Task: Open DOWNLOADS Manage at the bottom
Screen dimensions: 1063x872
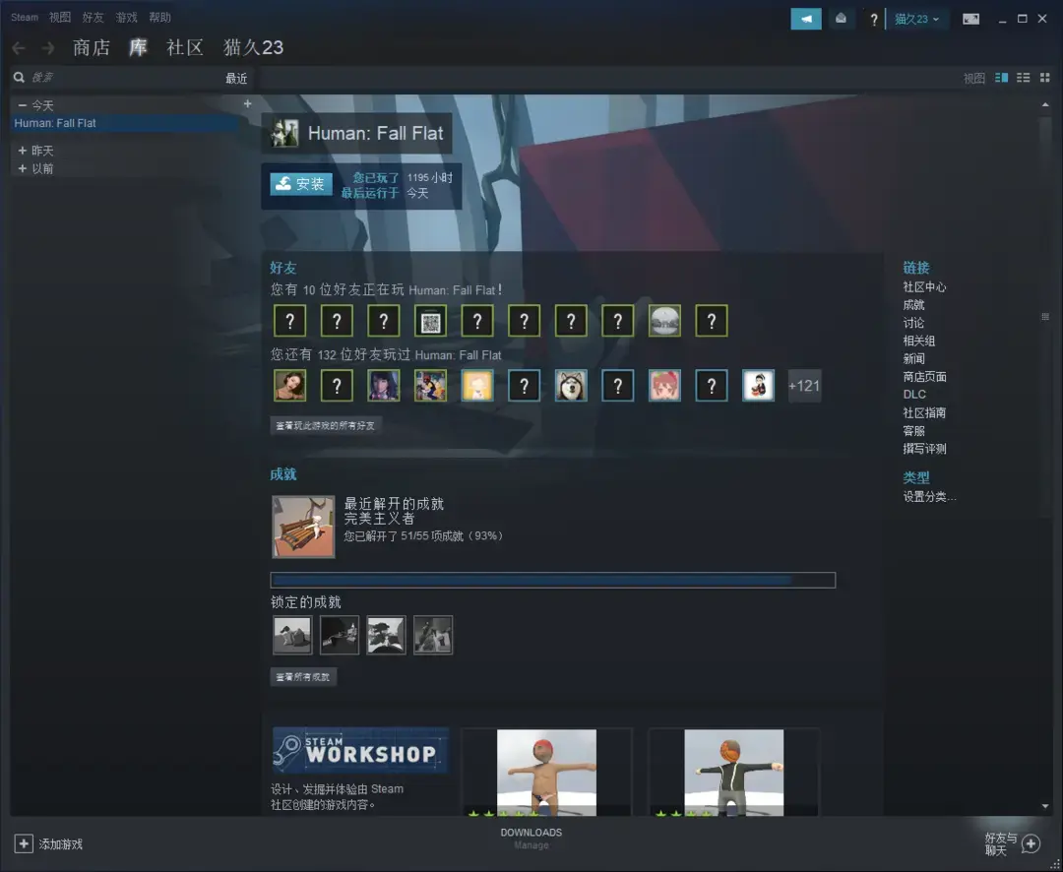Action: (531, 839)
